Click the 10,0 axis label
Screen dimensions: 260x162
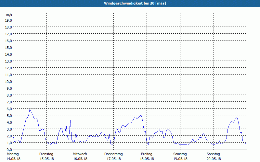[x=9, y=82]
